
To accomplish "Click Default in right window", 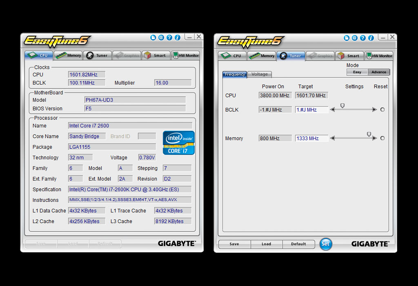I will pos(298,244).
